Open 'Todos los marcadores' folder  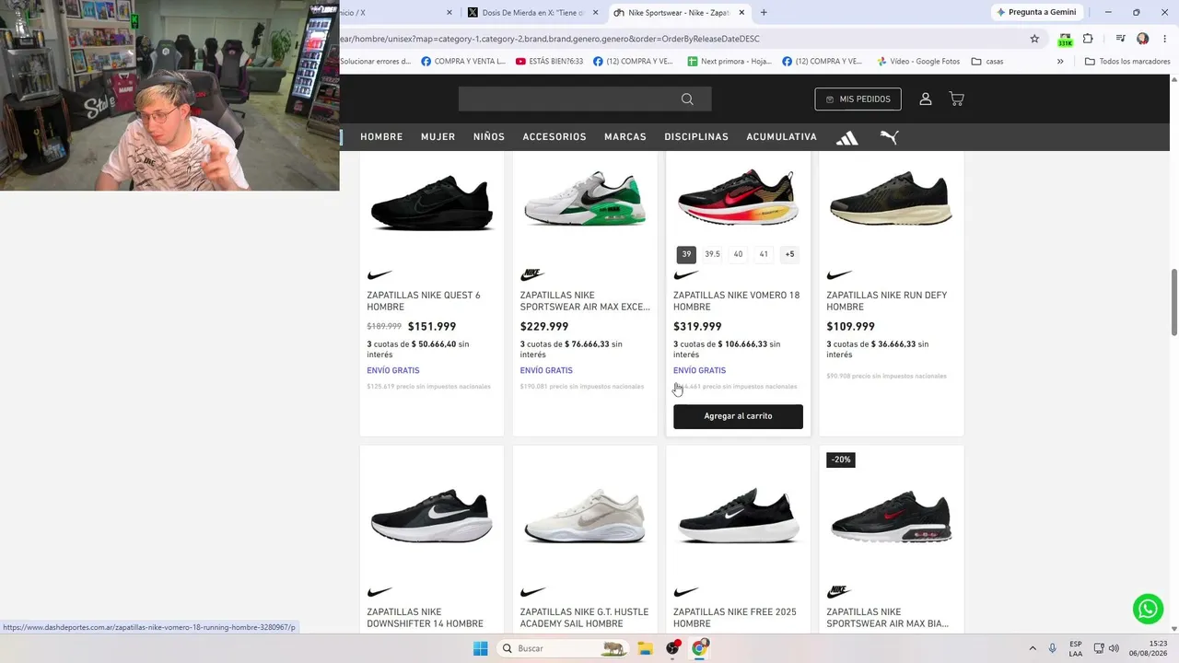click(1127, 62)
